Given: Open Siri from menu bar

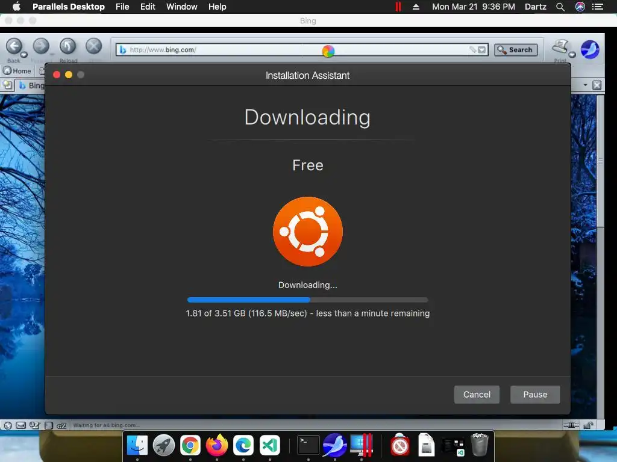Looking at the screenshot, I should (x=580, y=7).
